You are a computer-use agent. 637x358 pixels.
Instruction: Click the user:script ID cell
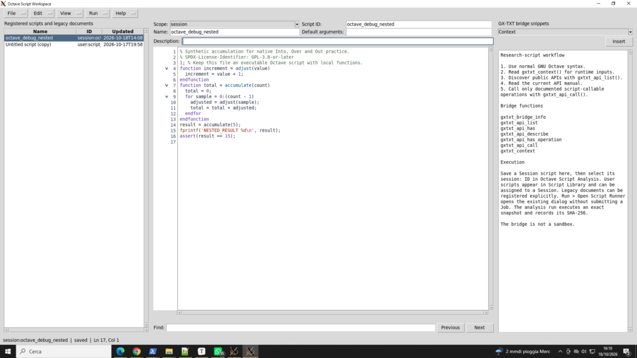tap(89, 44)
